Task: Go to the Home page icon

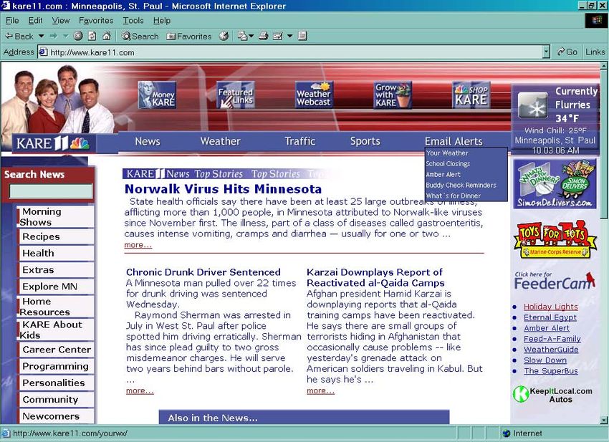Action: point(107,36)
